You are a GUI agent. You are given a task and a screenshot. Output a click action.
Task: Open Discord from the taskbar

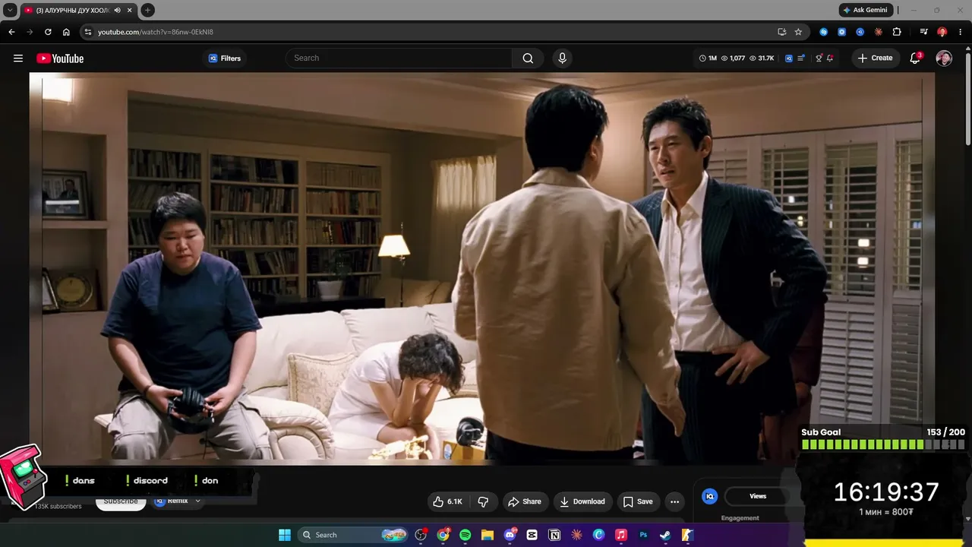[510, 535]
